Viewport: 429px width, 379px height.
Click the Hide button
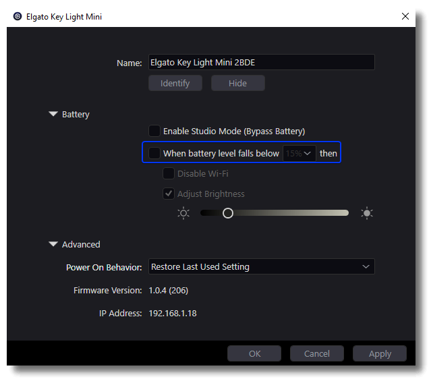click(237, 83)
